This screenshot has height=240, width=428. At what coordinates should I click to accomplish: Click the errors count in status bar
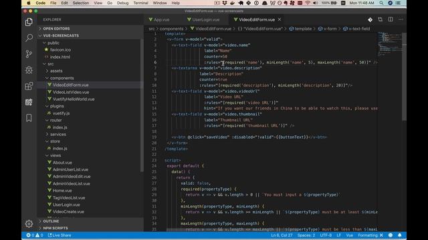(30, 235)
